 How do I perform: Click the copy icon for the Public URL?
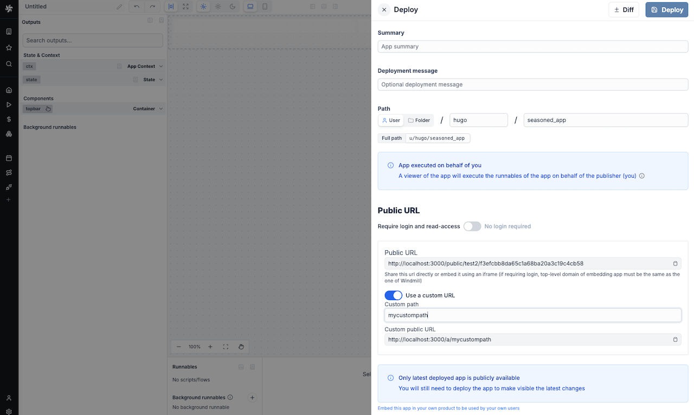point(675,264)
